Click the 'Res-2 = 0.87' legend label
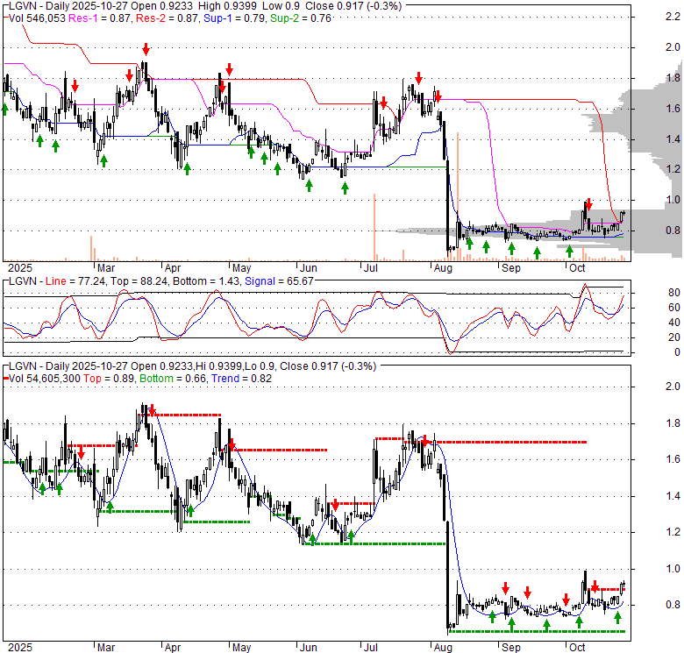 click(x=167, y=18)
